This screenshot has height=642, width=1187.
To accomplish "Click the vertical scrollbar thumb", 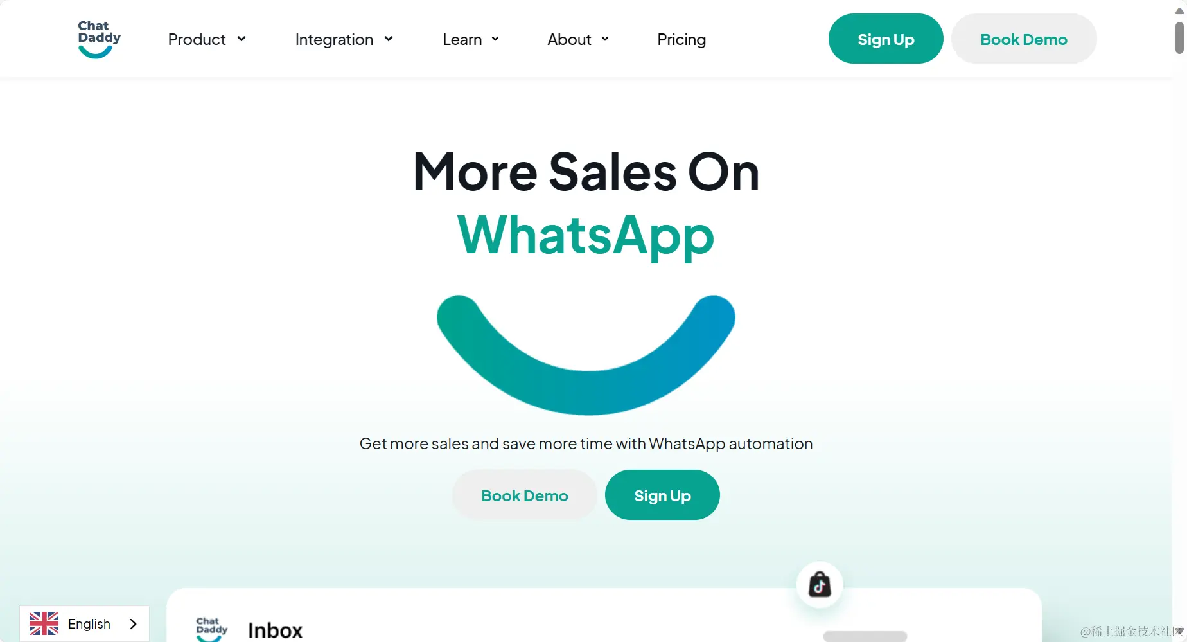I will click(1179, 38).
